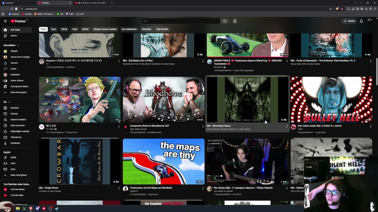Switch to the Pink Floyd browser tab

(x=91, y=3)
